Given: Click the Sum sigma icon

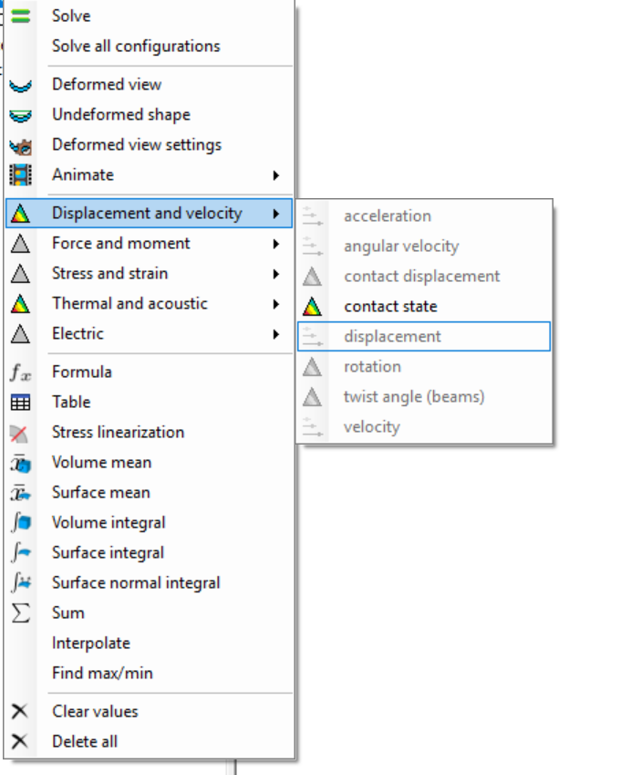Looking at the screenshot, I should 20,613.
